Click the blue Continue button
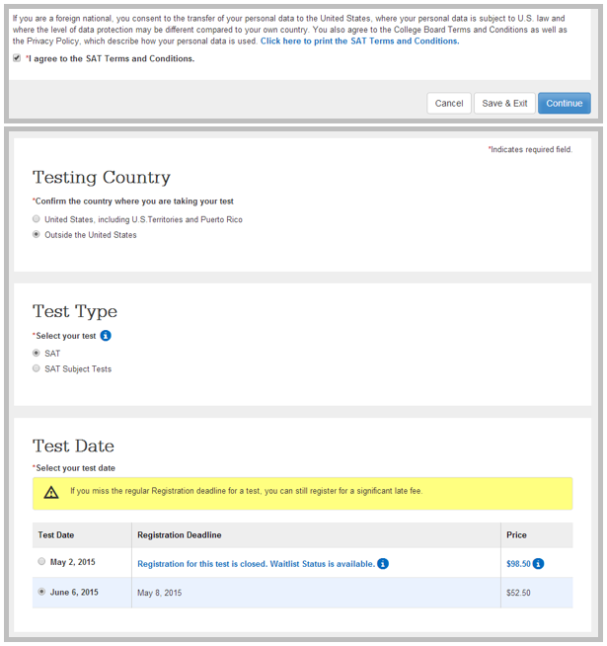This screenshot has height=646, width=607. point(565,103)
